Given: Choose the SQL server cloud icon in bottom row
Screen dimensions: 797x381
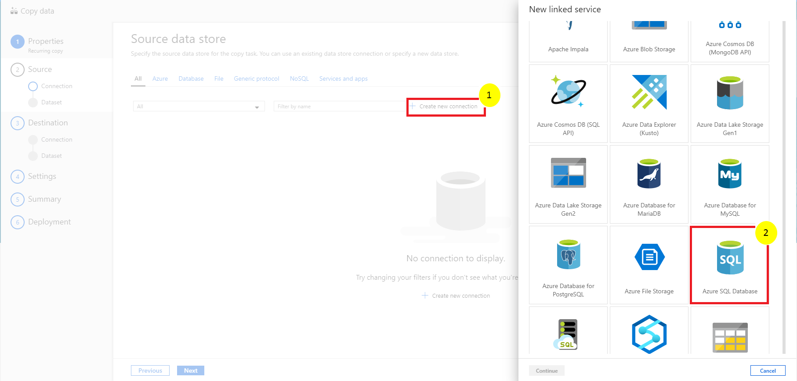Looking at the screenshot, I should [566, 335].
